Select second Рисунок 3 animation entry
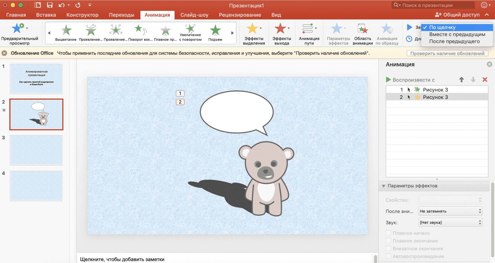This screenshot has width=495, height=263. pos(437,97)
